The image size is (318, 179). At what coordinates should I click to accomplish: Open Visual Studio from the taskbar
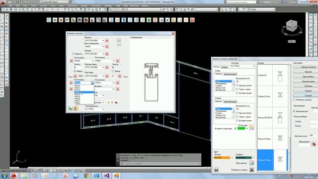(x=107, y=176)
